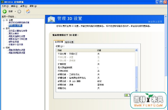Click settings list scrollbar up arrow
This screenshot has width=168, height=110.
(x=136, y=50)
